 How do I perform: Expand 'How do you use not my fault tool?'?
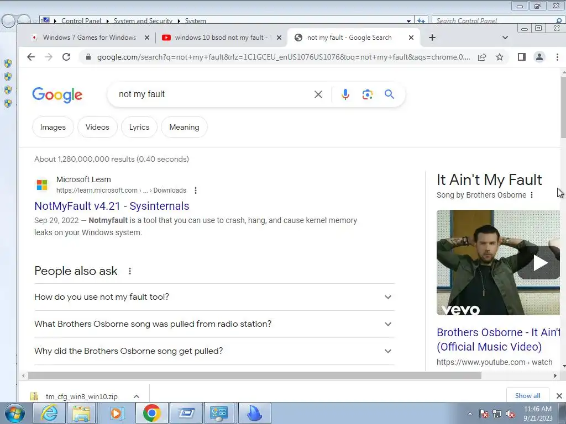[x=214, y=297]
